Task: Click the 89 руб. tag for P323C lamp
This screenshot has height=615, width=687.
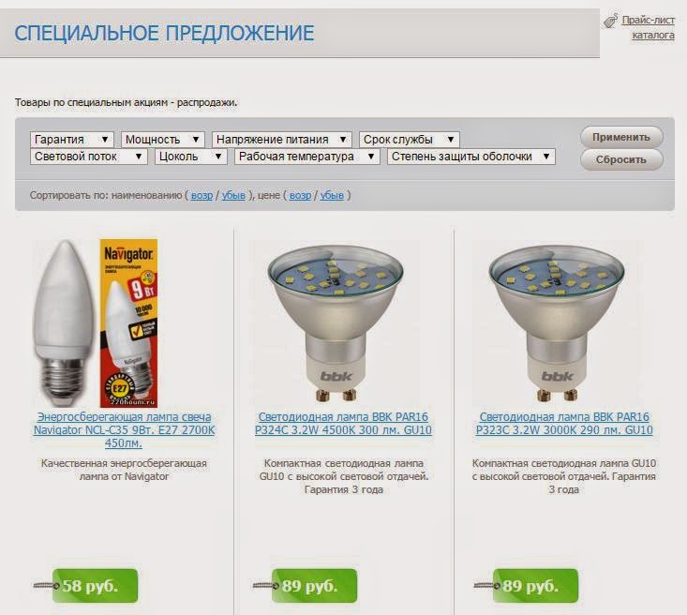Action: click(535, 586)
